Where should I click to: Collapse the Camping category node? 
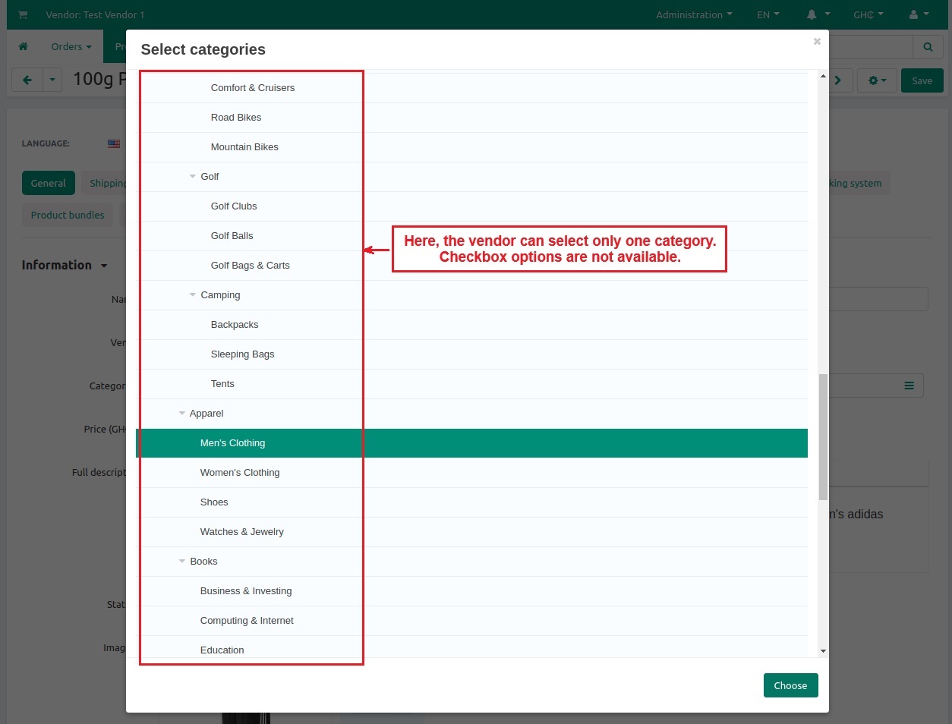click(x=193, y=294)
